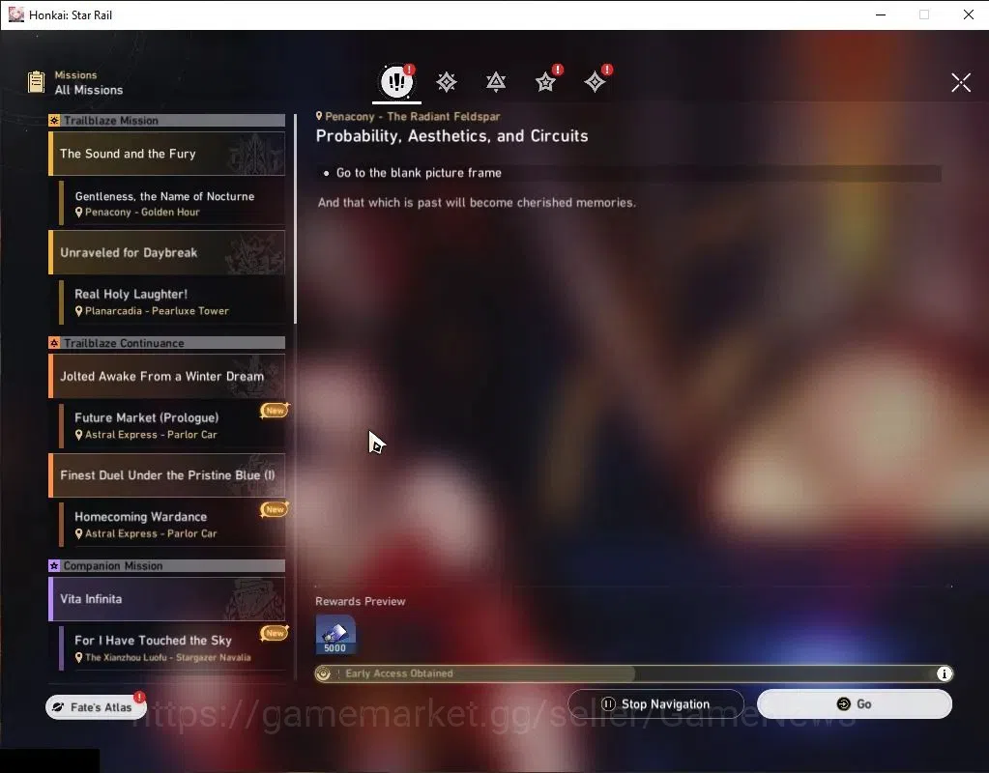Click New badge on Homecoming Wardance
Screen dimensions: 989x773
coord(275,509)
